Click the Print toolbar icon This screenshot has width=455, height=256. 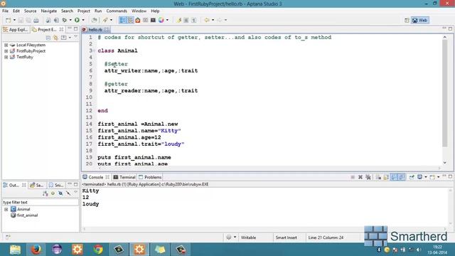36,20
